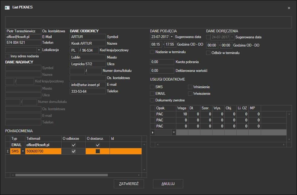Open the delivery date picker dropdown

pyautogui.click(x=232, y=37)
